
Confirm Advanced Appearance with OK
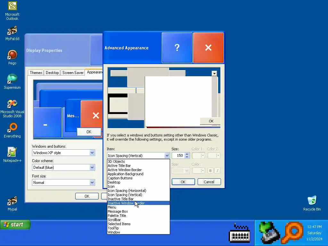click(183, 182)
